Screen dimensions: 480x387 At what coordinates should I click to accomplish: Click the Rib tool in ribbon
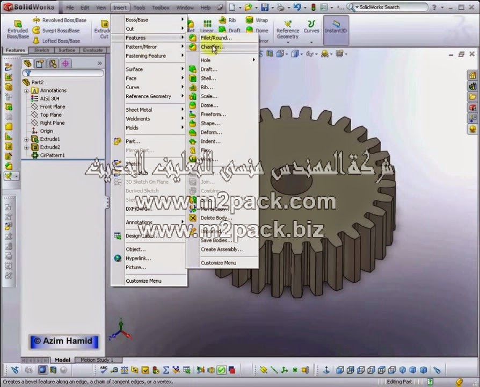click(x=227, y=20)
